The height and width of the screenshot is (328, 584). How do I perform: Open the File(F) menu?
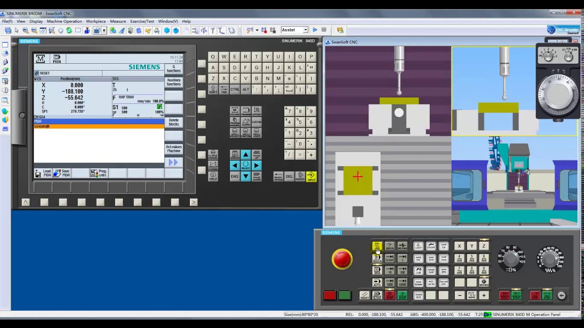coord(7,21)
